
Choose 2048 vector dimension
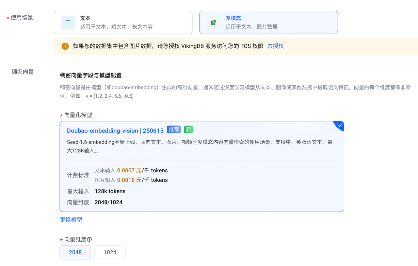click(x=75, y=252)
